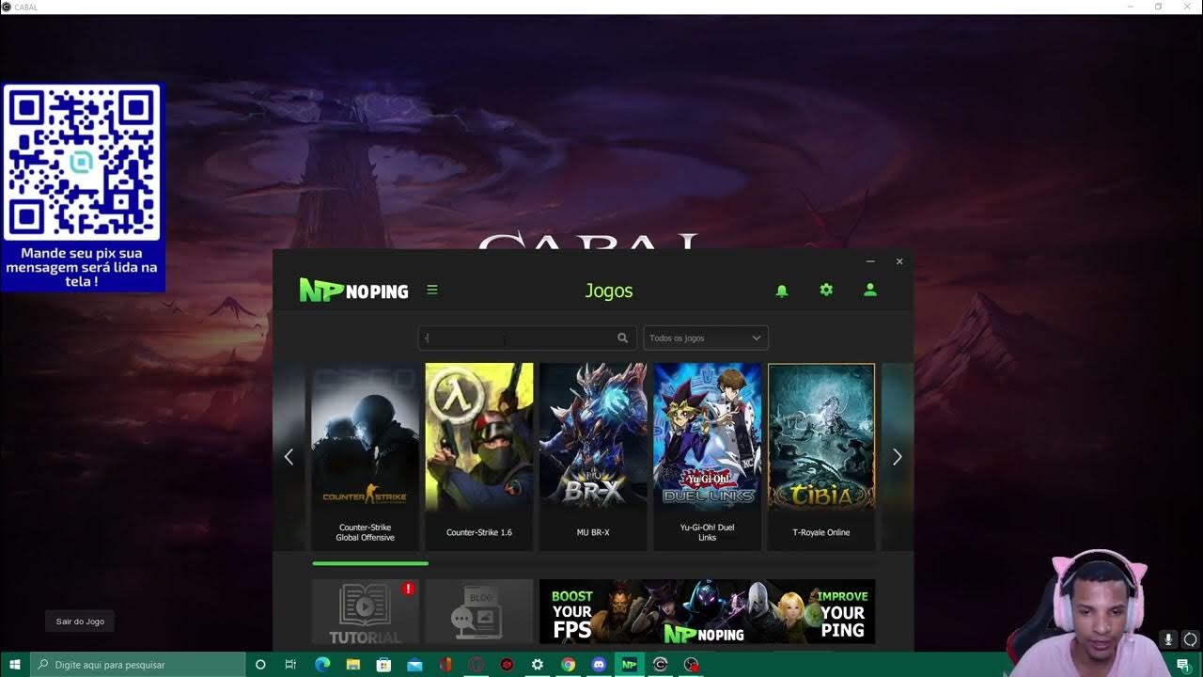
Task: Click the QR code image
Action: [82, 163]
